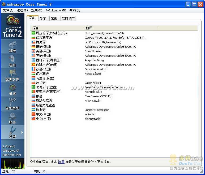The image size is (205, 175).
Task: Select the 德语(德国) German language entry
Action: 43,47
